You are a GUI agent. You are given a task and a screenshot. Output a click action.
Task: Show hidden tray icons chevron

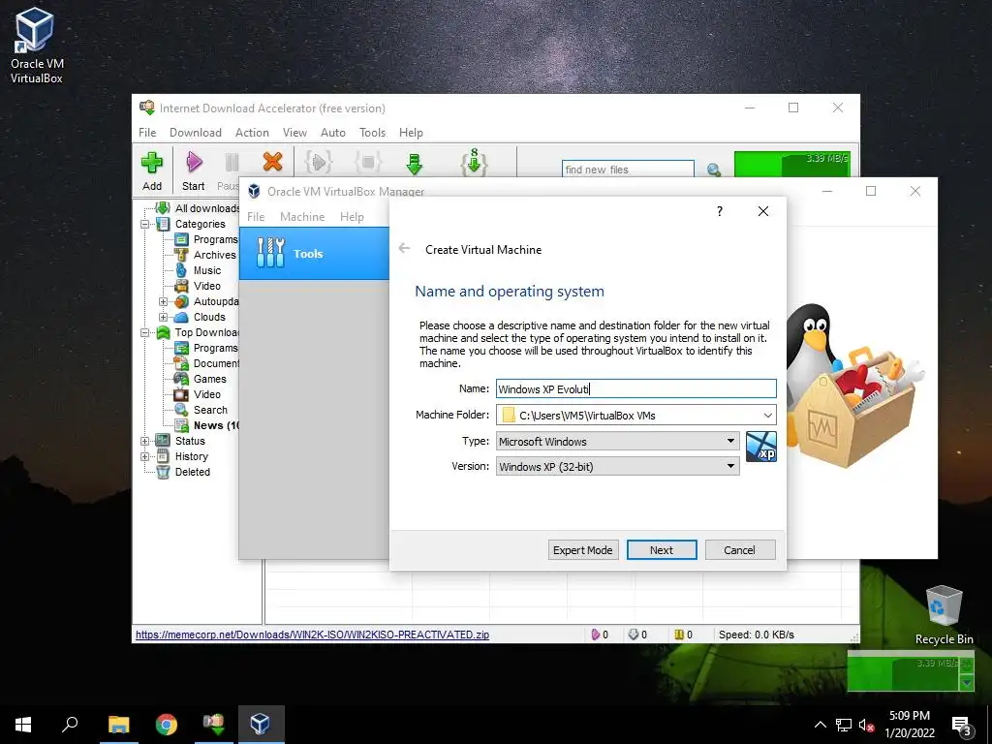pos(820,725)
